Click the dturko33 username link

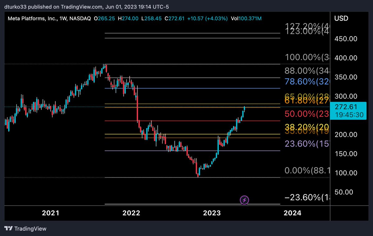[x=15, y=6]
